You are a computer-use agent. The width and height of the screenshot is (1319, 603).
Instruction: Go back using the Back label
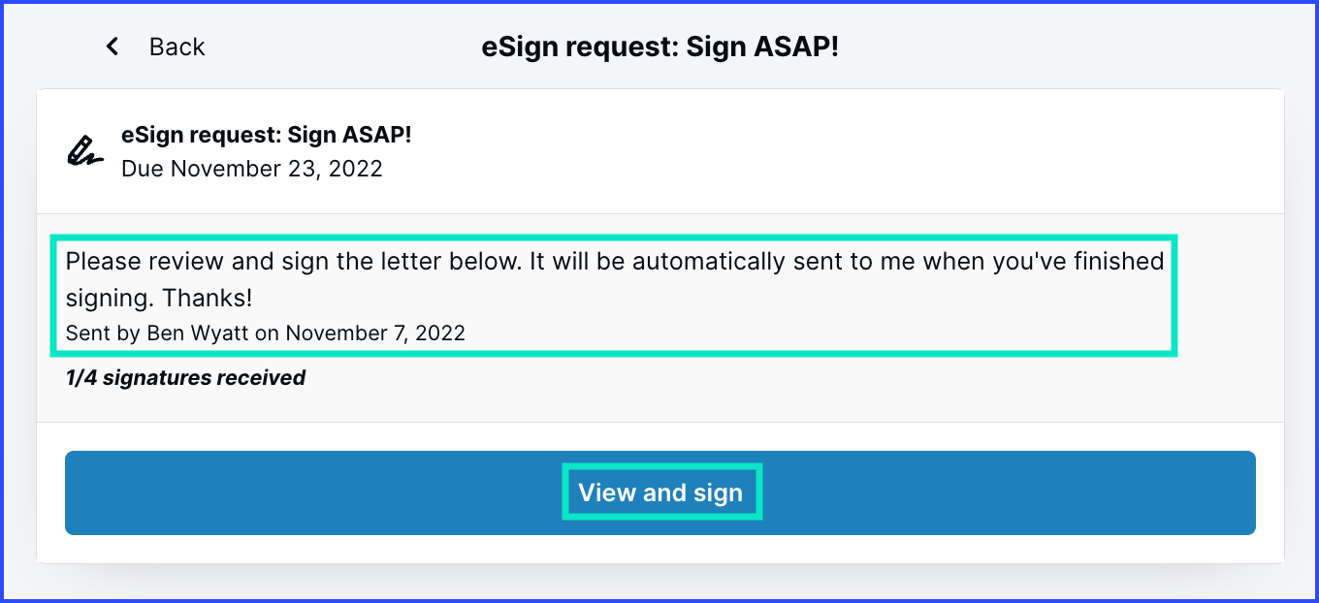[177, 47]
